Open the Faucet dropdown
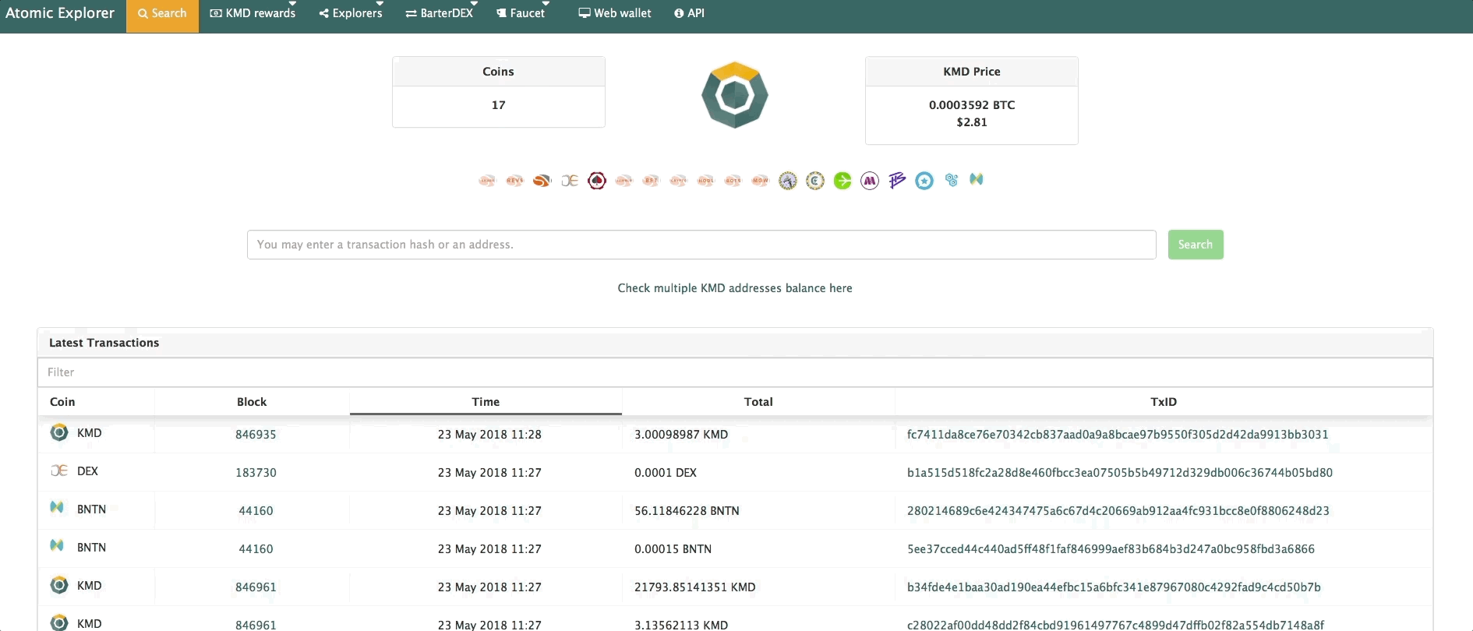The height and width of the screenshot is (631, 1473). 521,13
